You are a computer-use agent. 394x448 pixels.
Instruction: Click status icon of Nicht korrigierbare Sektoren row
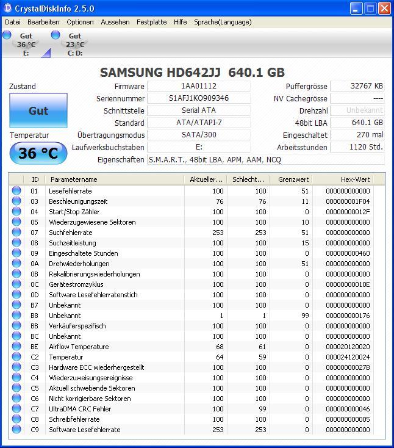tap(16, 399)
